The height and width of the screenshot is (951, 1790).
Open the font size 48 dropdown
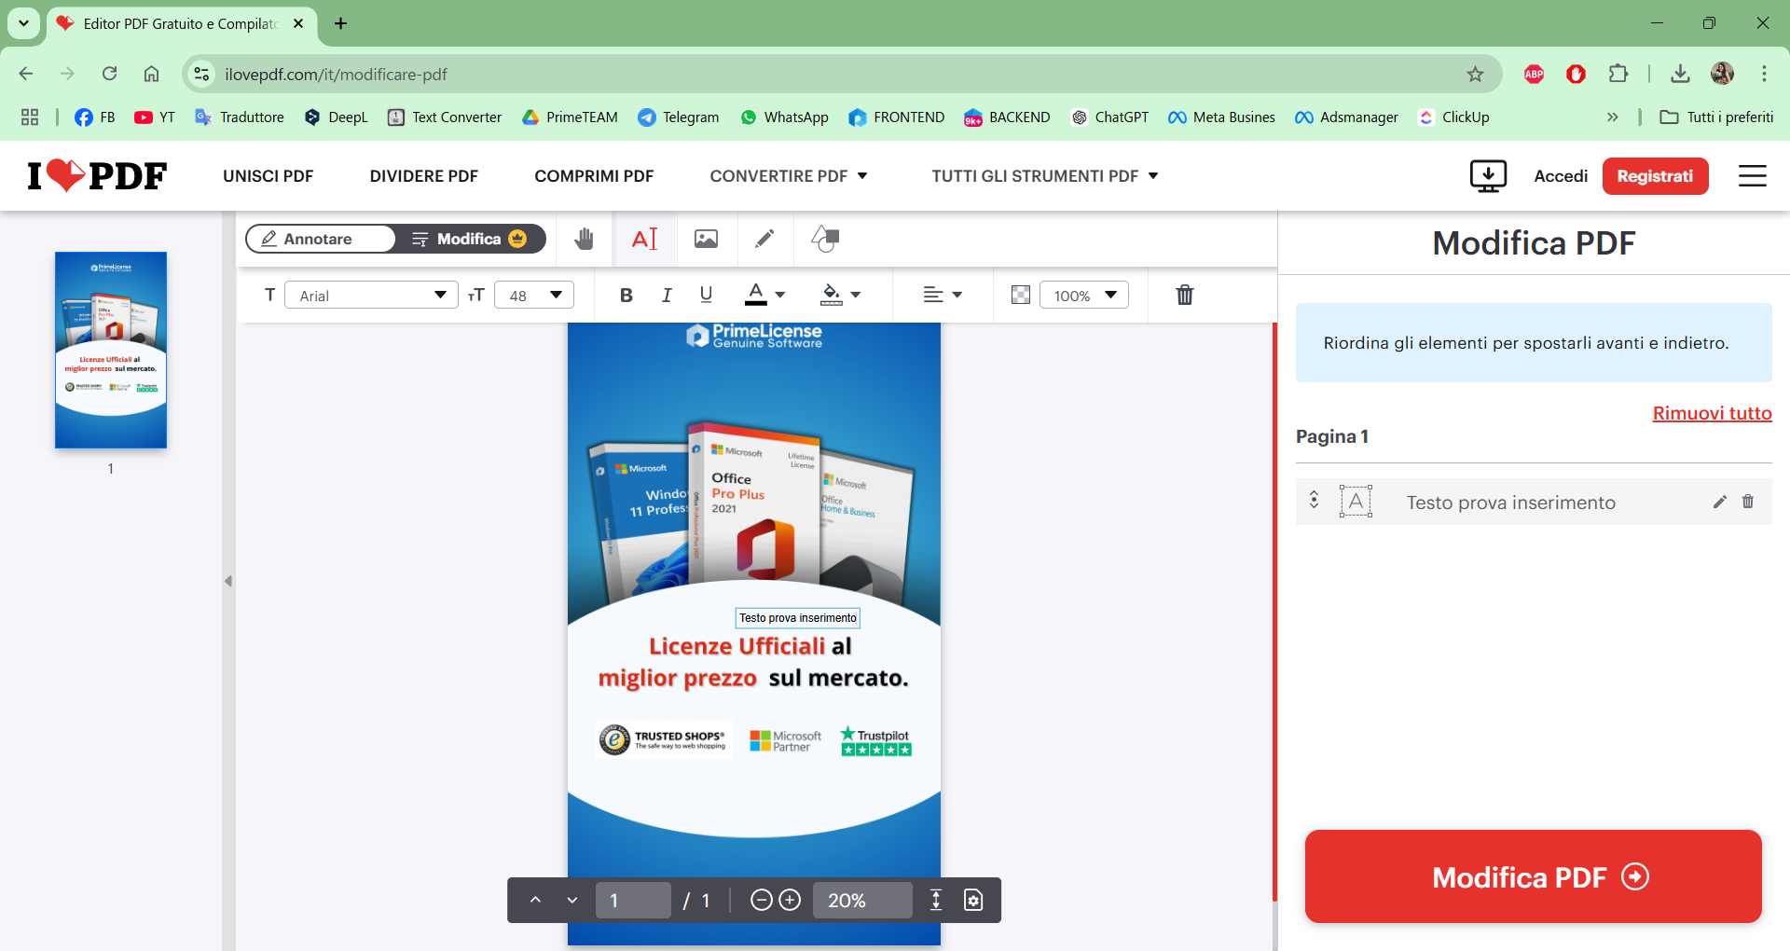click(534, 295)
